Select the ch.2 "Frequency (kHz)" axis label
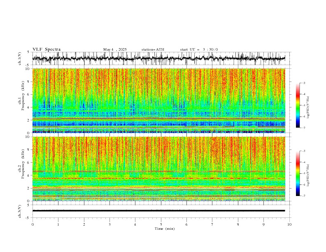The image size is (326, 252). pos(23,163)
